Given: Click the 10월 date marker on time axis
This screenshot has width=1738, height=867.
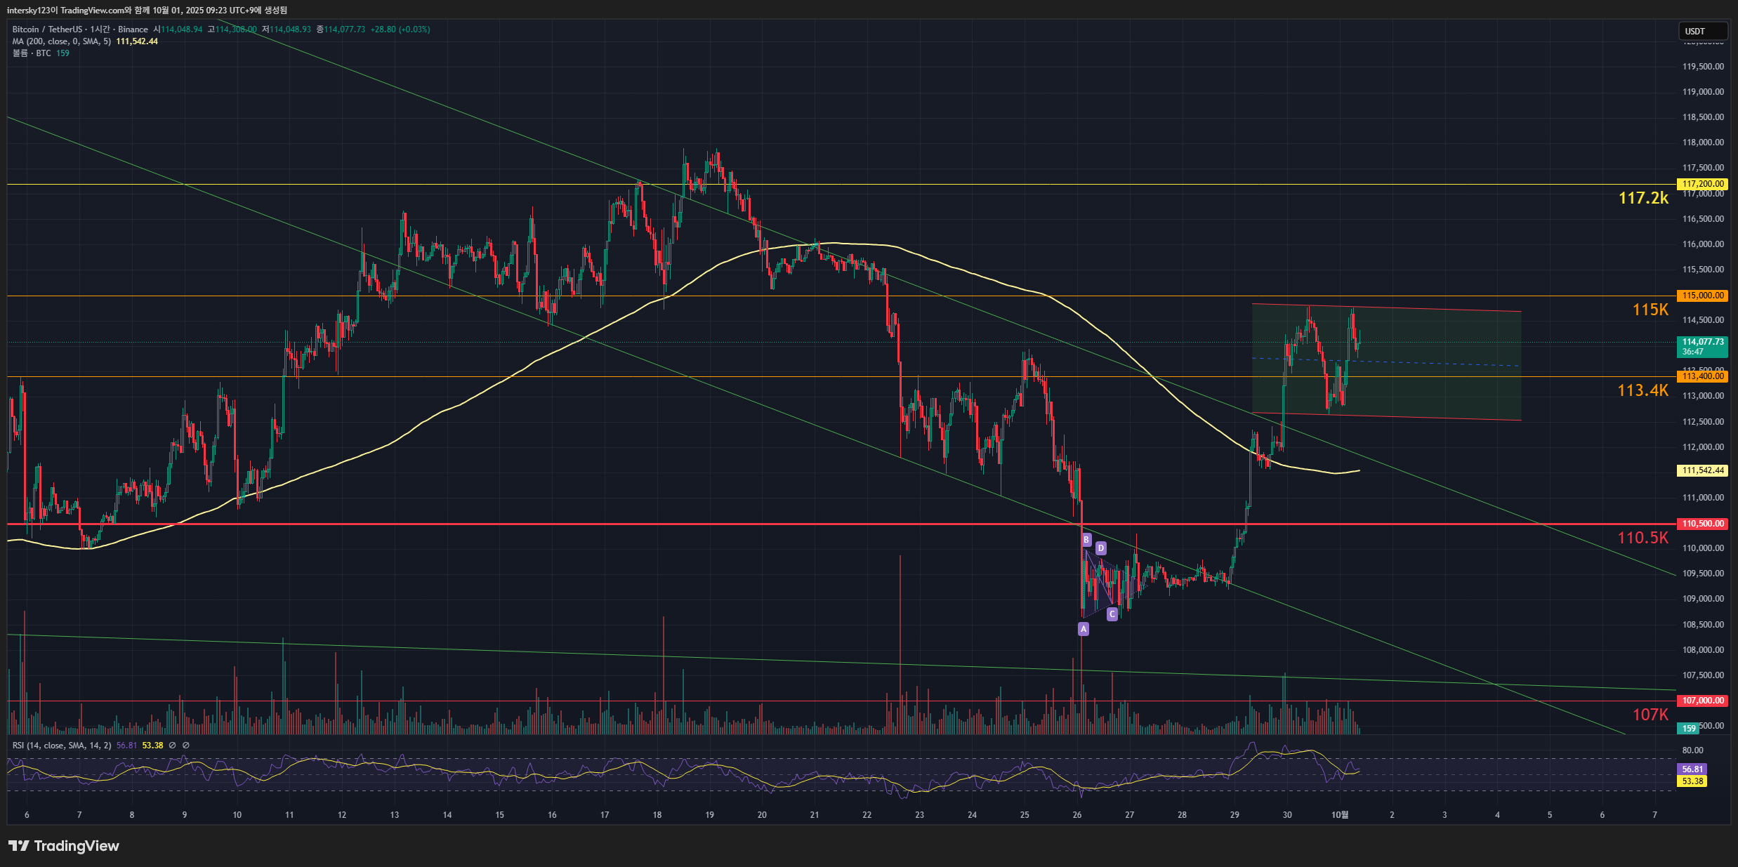Looking at the screenshot, I should [x=1340, y=815].
